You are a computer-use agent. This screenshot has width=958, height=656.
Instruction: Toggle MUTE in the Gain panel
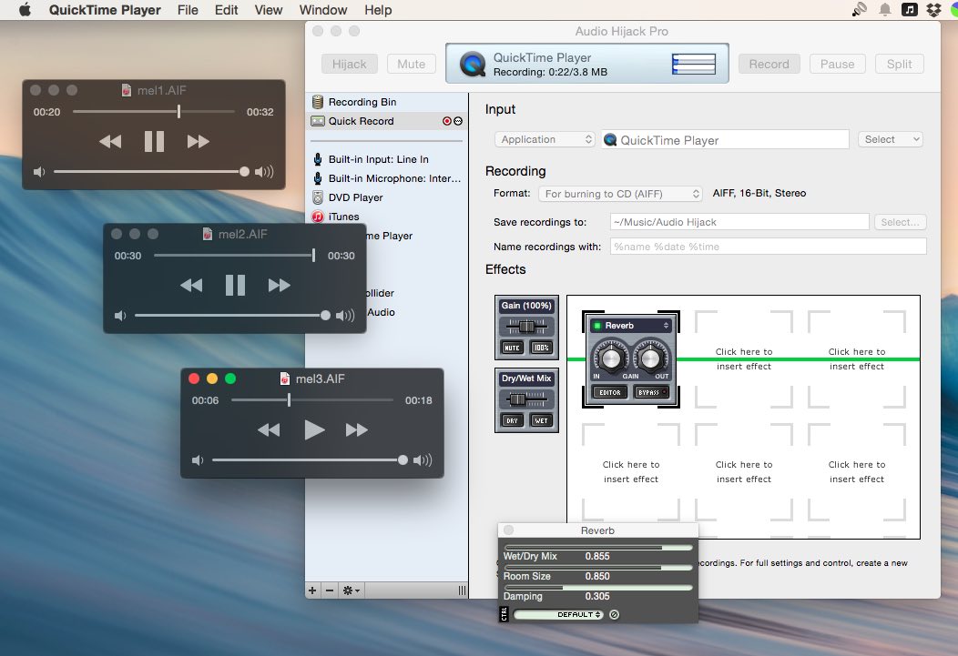[x=512, y=348]
